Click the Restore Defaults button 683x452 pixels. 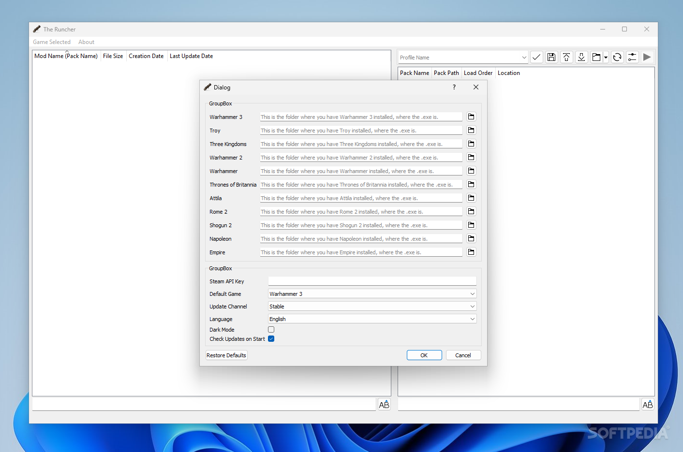tap(226, 355)
